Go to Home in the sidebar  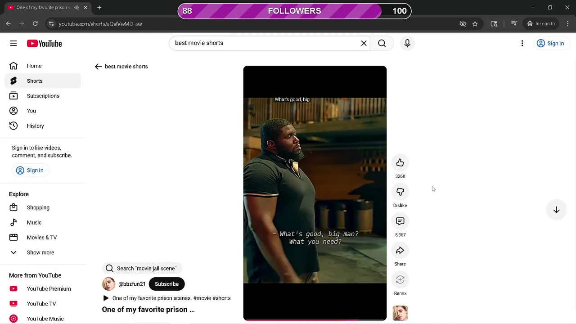[x=43, y=66]
